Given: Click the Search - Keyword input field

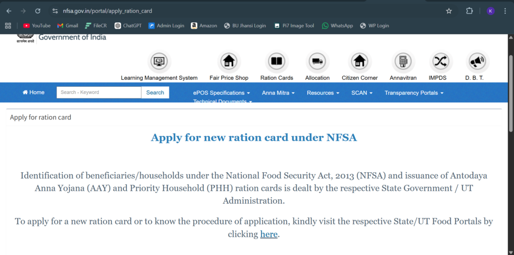Looking at the screenshot, I should 98,92.
